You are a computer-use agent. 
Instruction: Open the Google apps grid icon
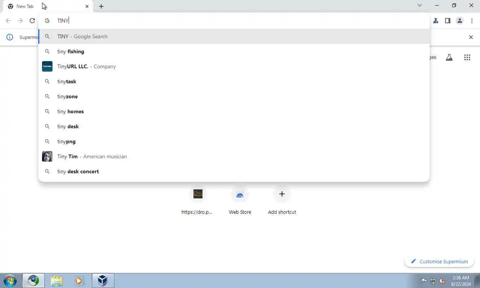pyautogui.click(x=467, y=57)
